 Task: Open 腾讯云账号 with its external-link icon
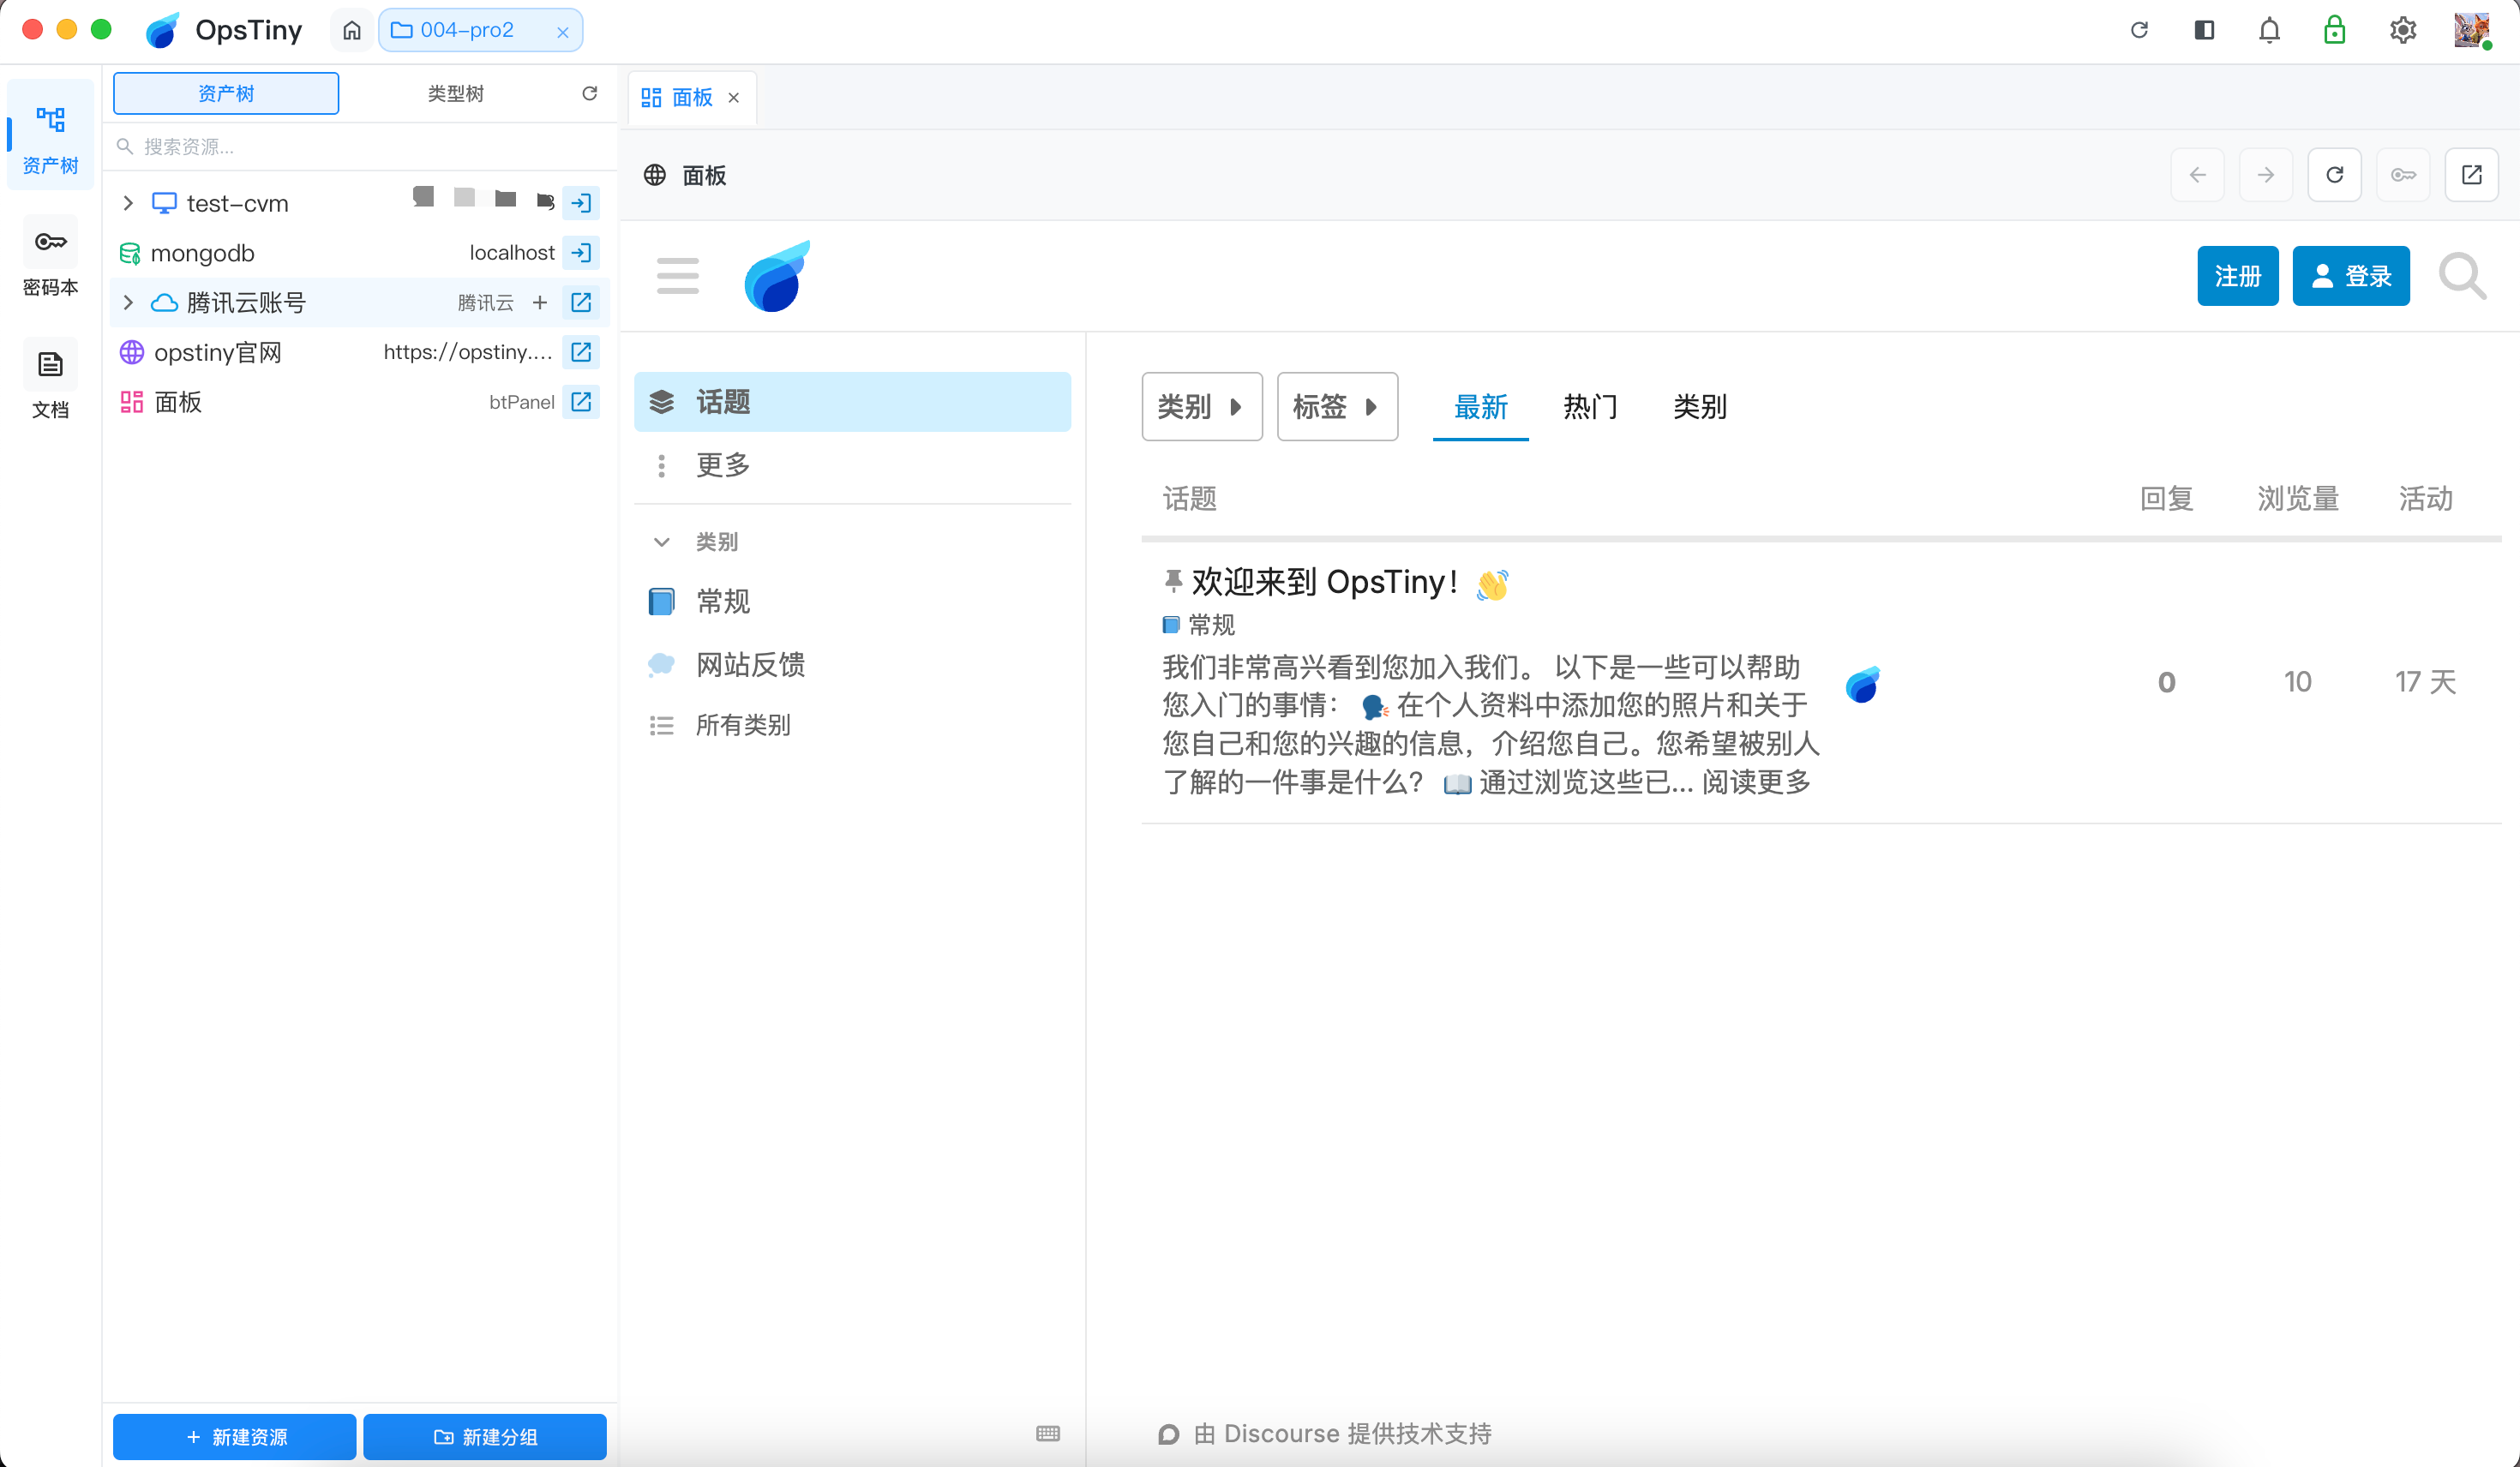click(581, 302)
